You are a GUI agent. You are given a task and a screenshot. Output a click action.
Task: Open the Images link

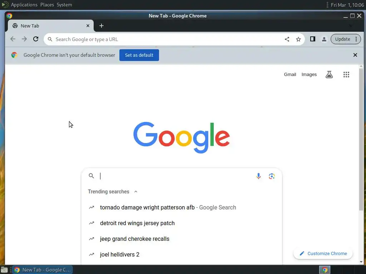309,74
